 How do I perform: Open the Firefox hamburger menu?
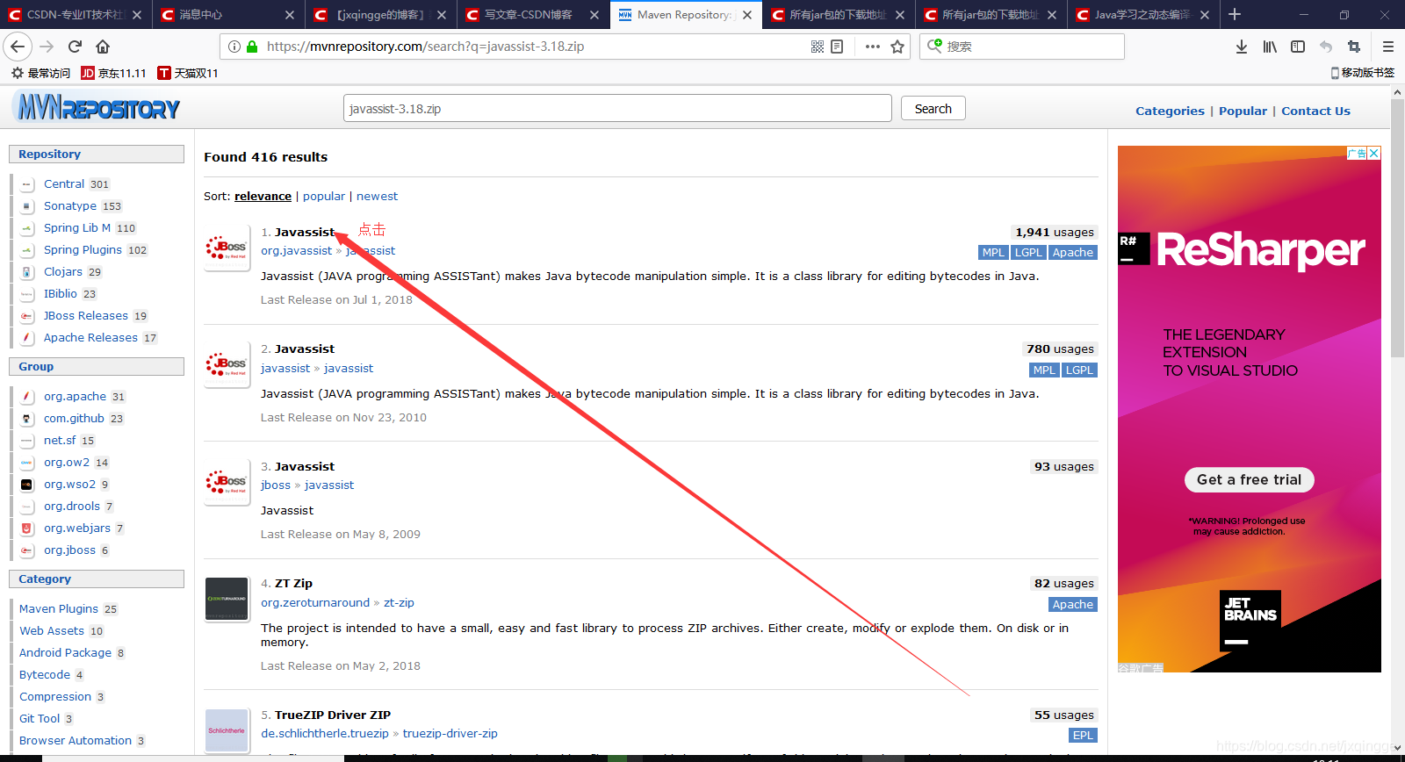point(1388,47)
